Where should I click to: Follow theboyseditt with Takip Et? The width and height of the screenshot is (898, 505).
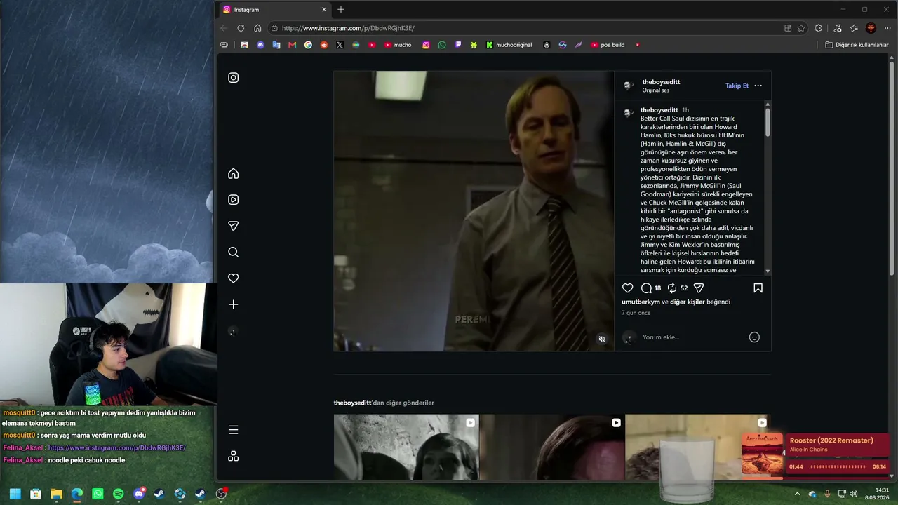(x=737, y=86)
